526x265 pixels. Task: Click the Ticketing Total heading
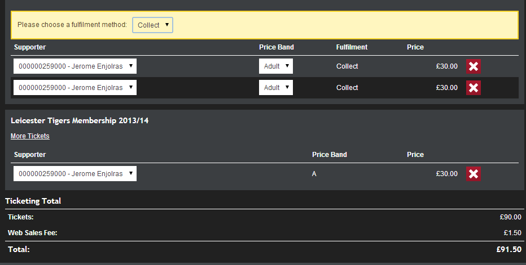33,201
